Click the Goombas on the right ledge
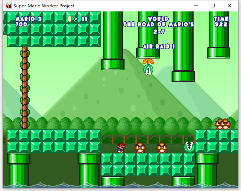Image resolution: width=241 pixels, height=191 pixels. [223, 124]
